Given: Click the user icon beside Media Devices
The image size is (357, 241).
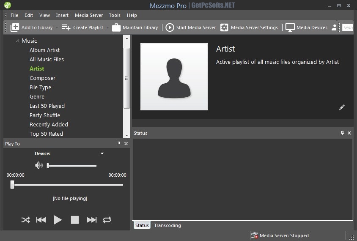Looking at the screenshot, I should tap(334, 27).
